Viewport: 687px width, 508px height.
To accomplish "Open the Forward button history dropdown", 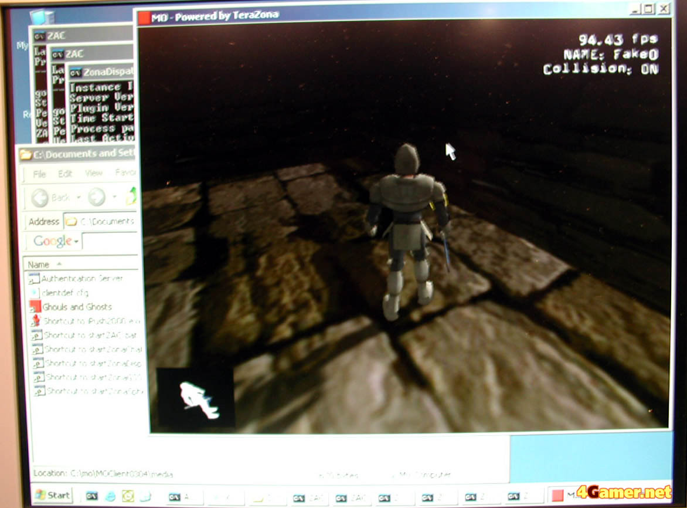I will pos(115,198).
